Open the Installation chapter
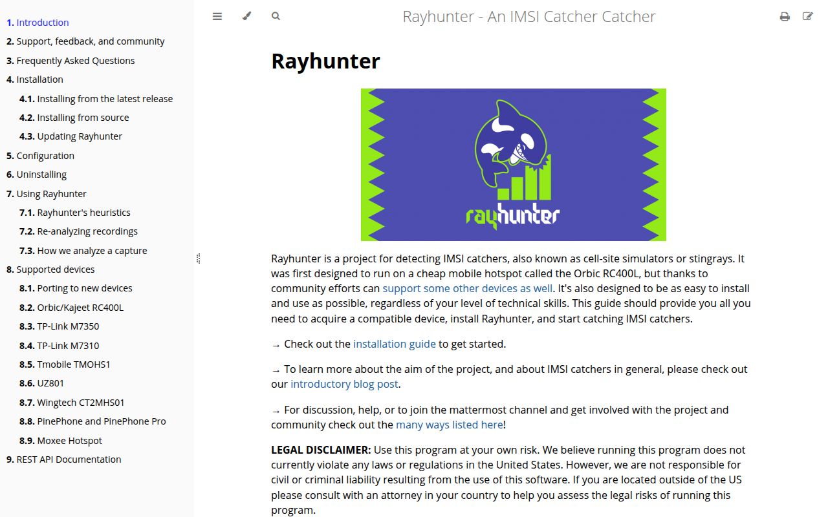 (x=35, y=79)
